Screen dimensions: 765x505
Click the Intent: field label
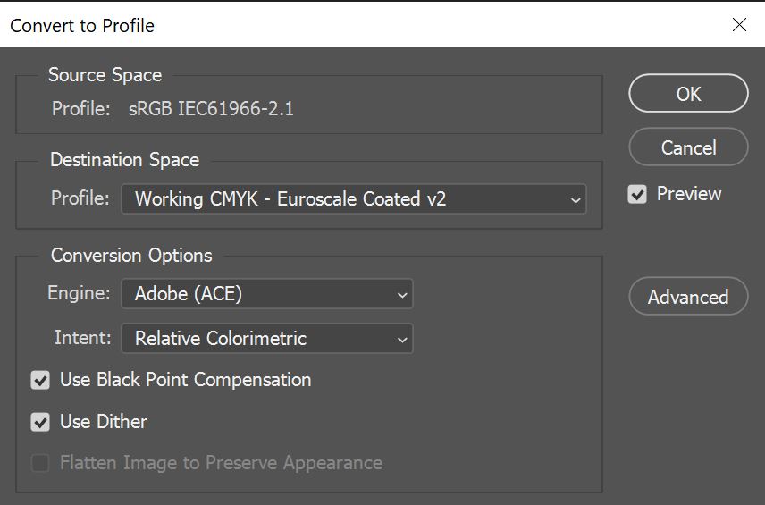click(82, 339)
